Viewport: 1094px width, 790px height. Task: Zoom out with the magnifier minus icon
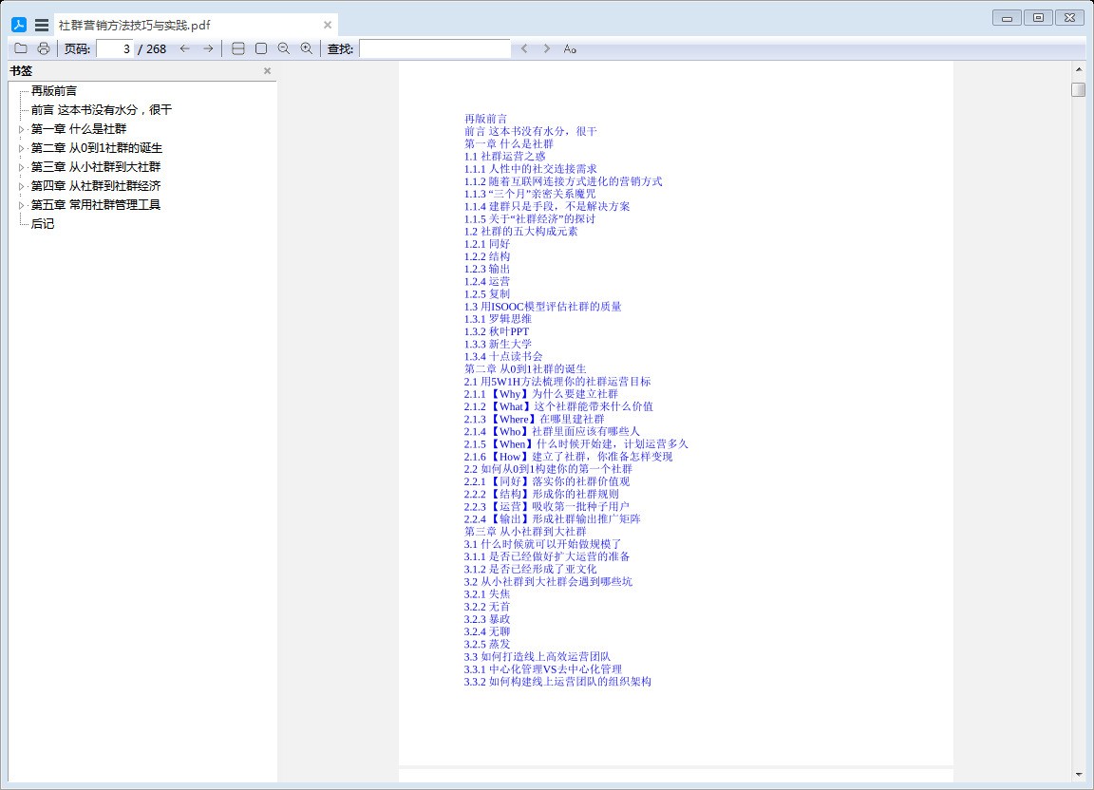pos(283,48)
